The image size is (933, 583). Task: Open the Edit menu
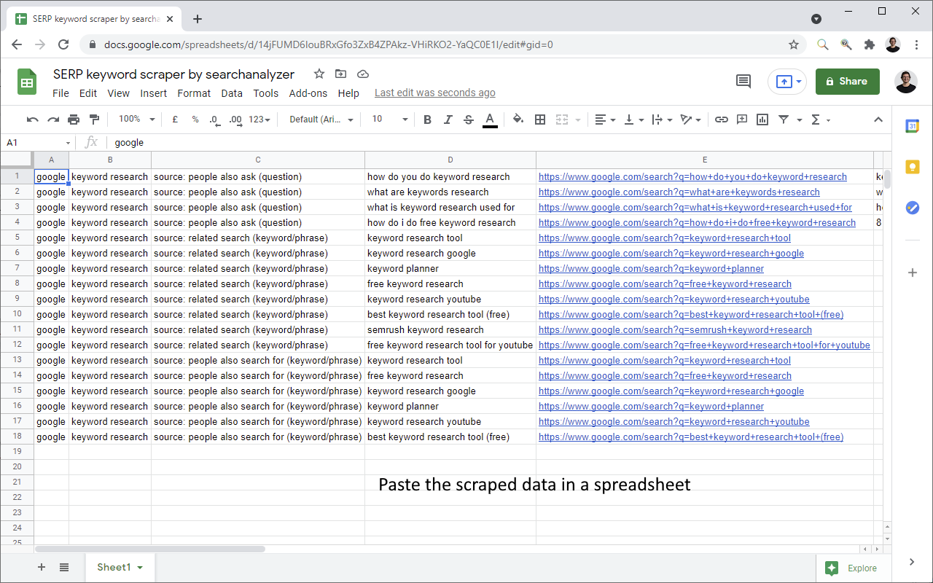point(88,93)
